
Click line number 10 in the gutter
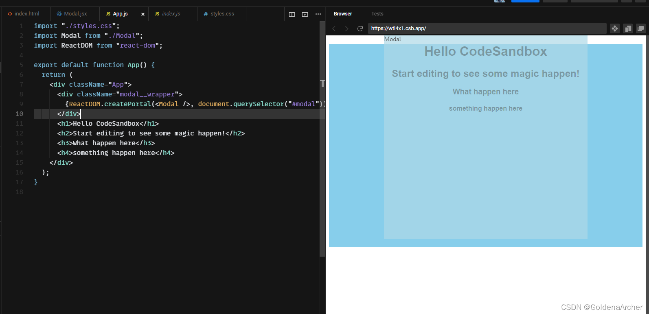click(x=19, y=114)
